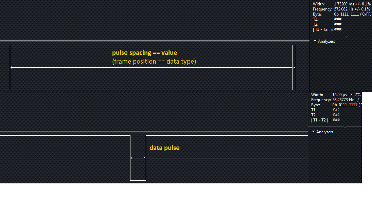Click the left arrowhead of pulse spacing measurement
The image size is (372, 202).
click(12, 68)
